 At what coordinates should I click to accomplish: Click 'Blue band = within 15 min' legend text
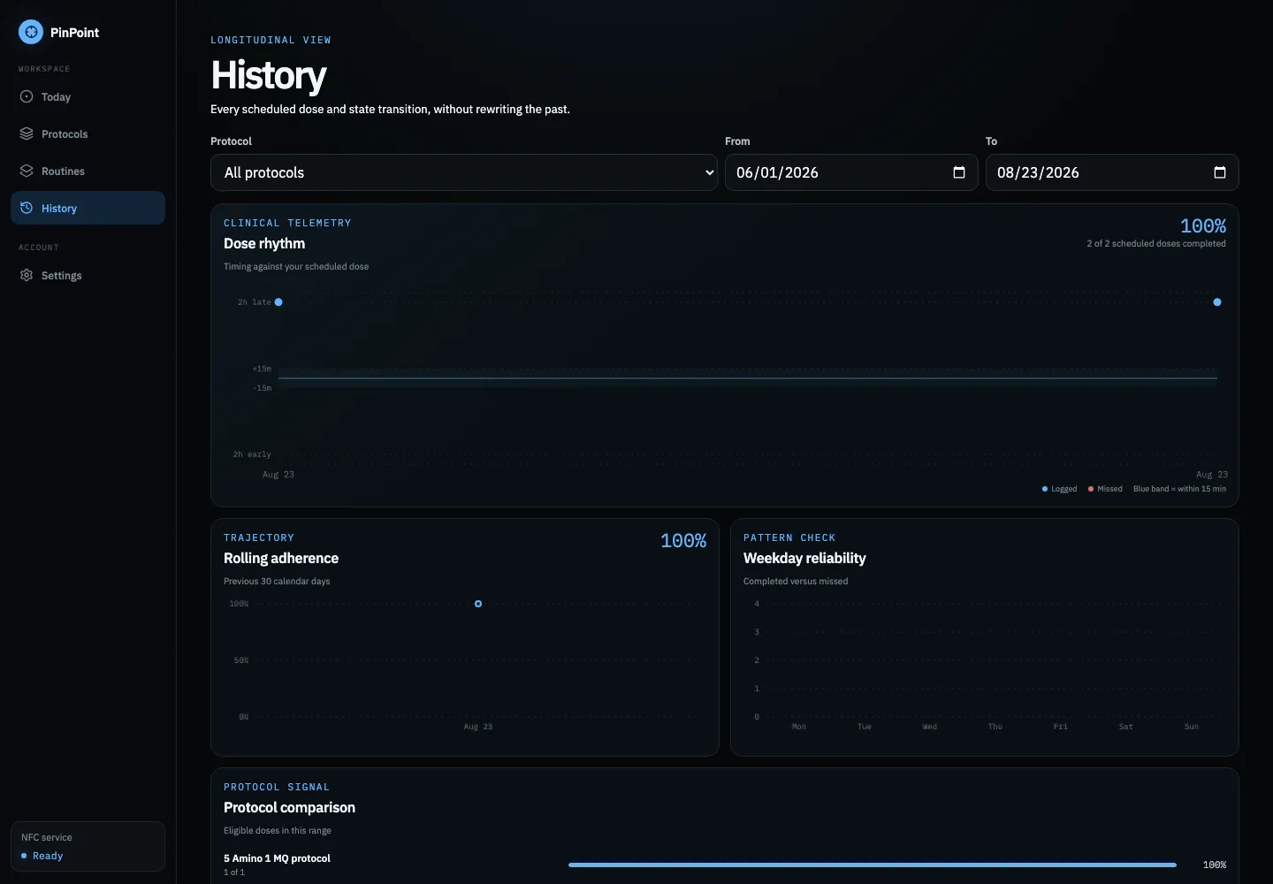pyautogui.click(x=1179, y=489)
